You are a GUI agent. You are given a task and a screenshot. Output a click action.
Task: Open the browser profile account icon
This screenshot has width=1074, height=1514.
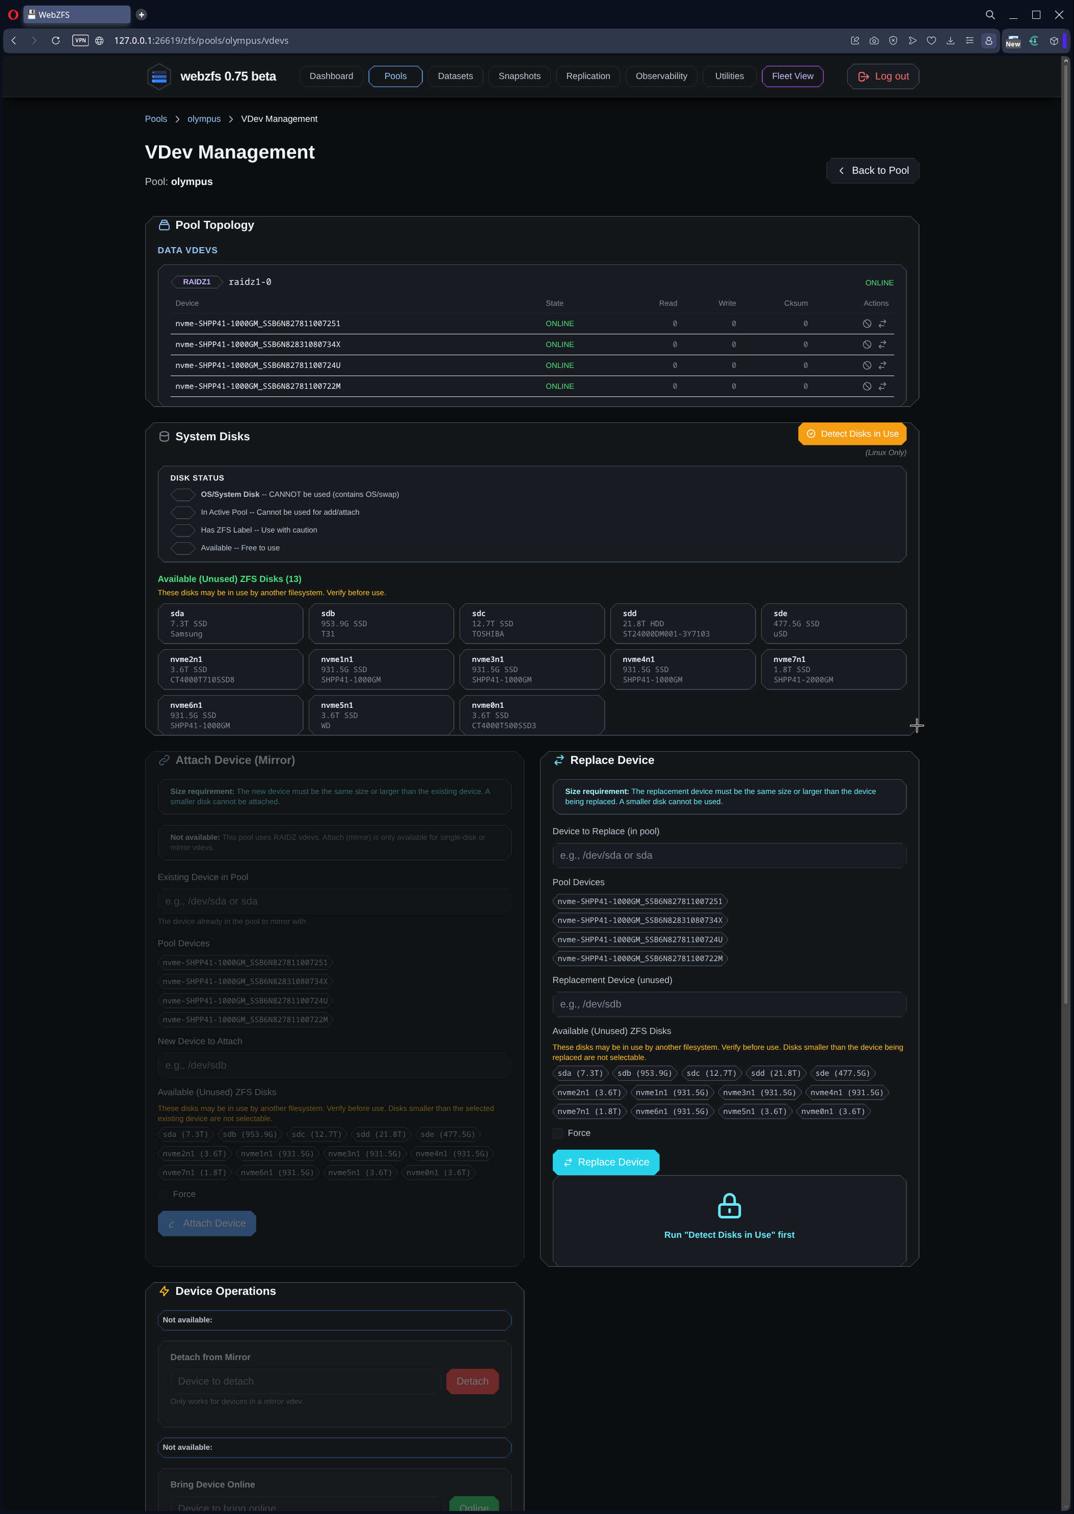(989, 40)
